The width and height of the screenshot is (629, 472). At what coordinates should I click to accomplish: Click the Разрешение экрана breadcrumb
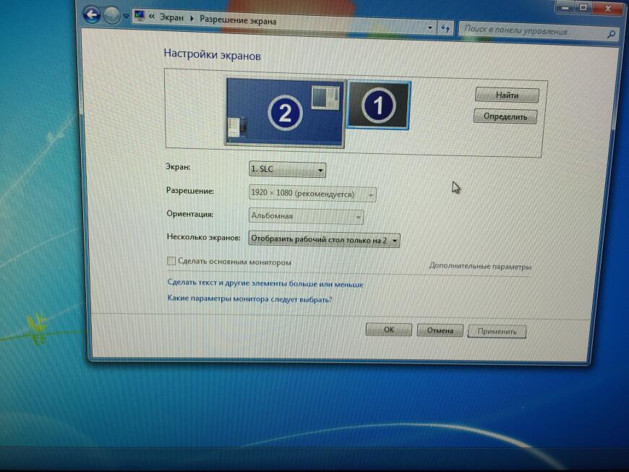(x=238, y=20)
